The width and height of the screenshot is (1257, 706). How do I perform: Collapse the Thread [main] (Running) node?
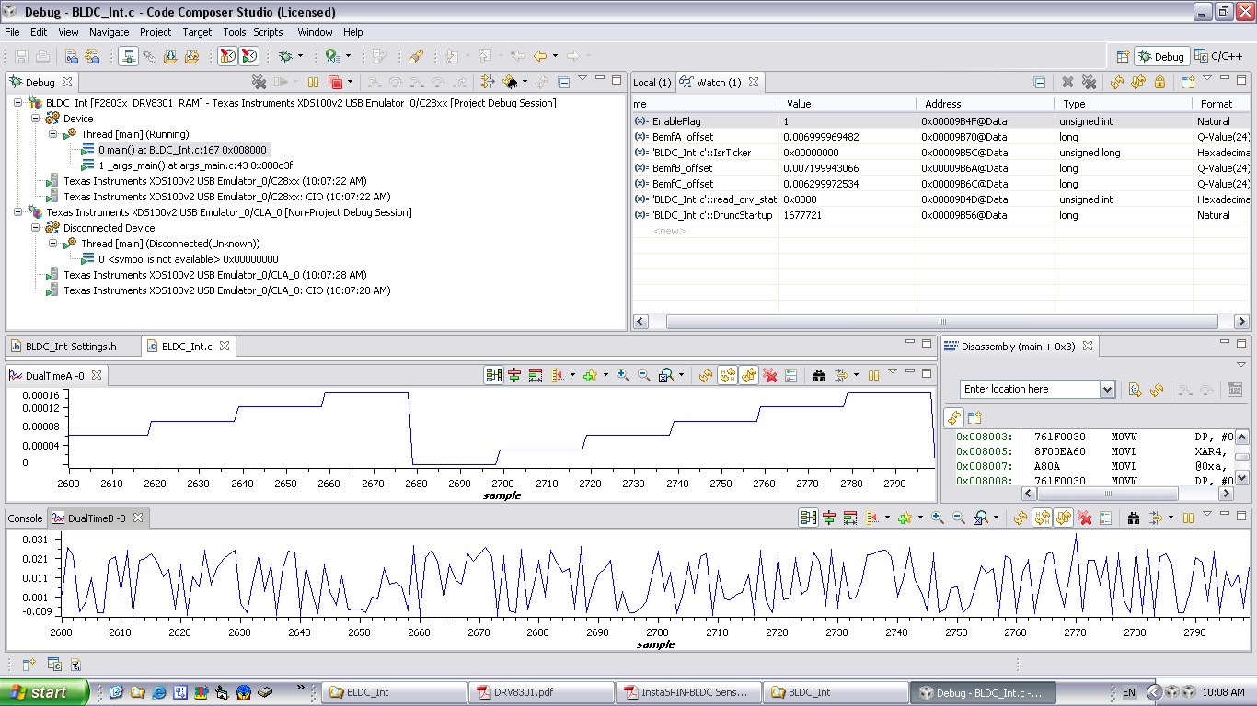coord(53,134)
